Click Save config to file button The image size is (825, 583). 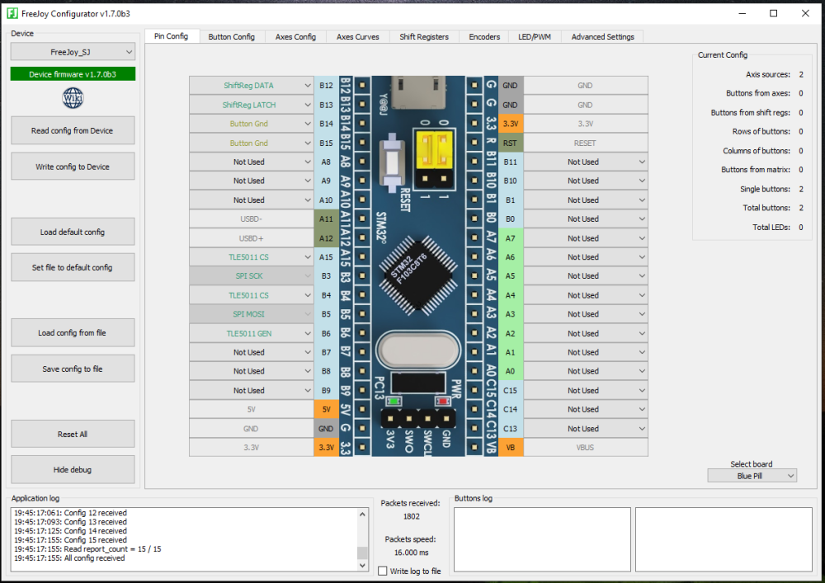[x=73, y=369]
